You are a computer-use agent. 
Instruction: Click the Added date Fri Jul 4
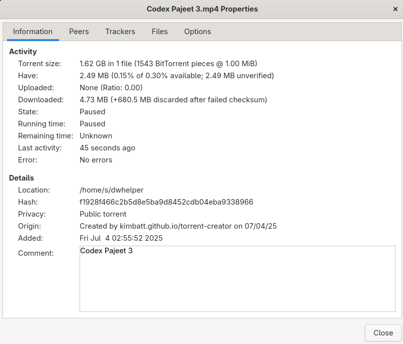(121, 238)
